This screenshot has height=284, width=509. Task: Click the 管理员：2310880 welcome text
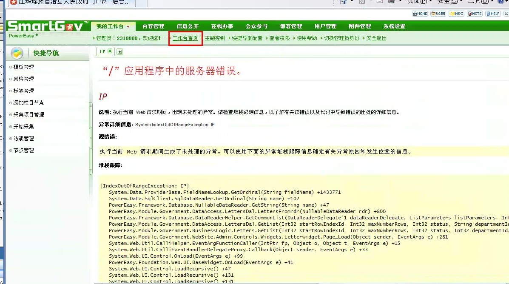point(128,38)
